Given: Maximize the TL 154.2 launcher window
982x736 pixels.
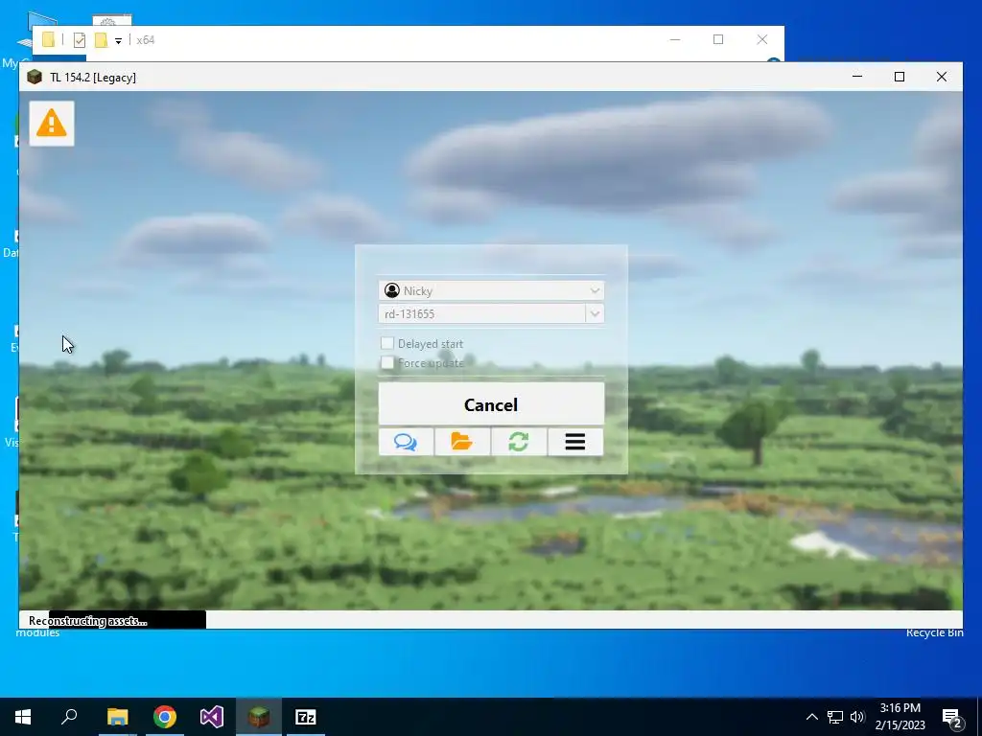Looking at the screenshot, I should (900, 77).
